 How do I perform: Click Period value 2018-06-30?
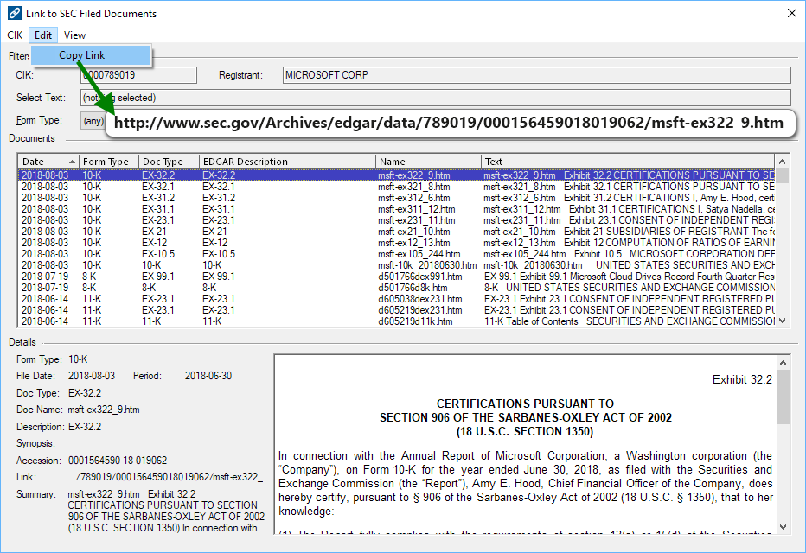[208, 376]
